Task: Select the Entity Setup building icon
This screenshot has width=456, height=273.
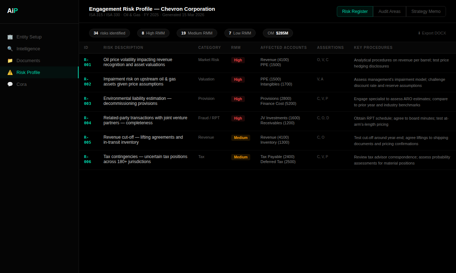Action: click(10, 37)
